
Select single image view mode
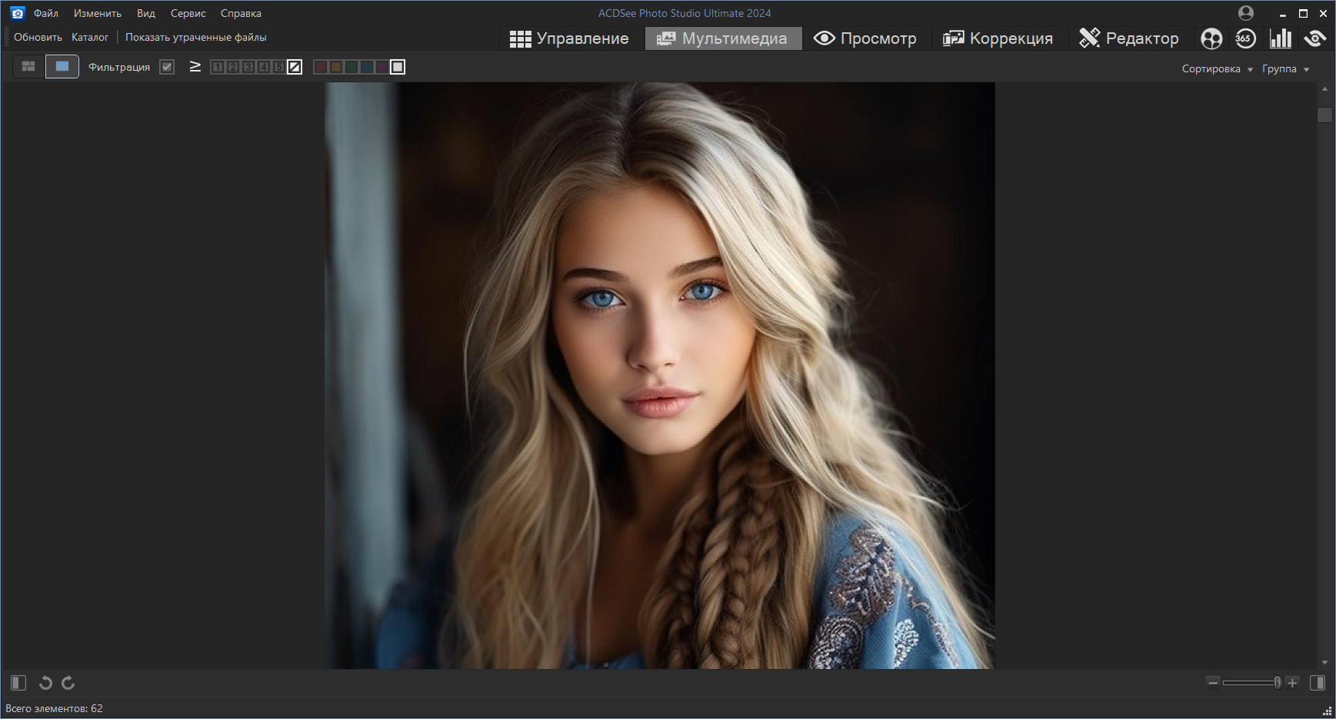[x=62, y=67]
